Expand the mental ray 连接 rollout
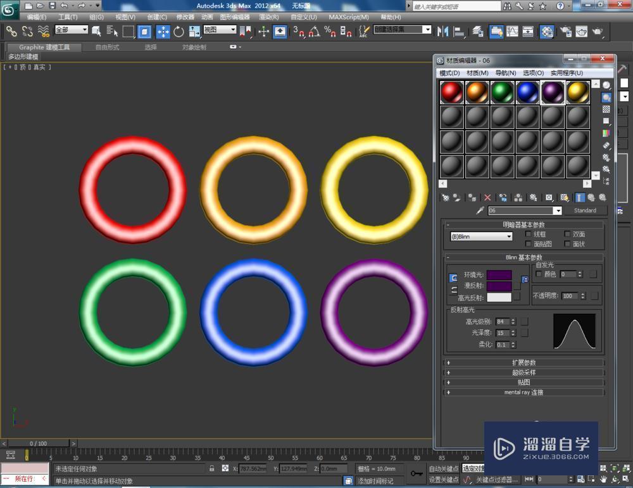Image resolution: width=633 pixels, height=488 pixels. pyautogui.click(x=523, y=392)
